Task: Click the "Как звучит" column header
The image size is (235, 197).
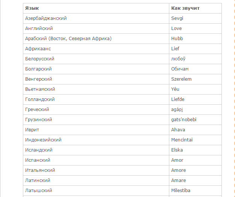Action: [185, 8]
